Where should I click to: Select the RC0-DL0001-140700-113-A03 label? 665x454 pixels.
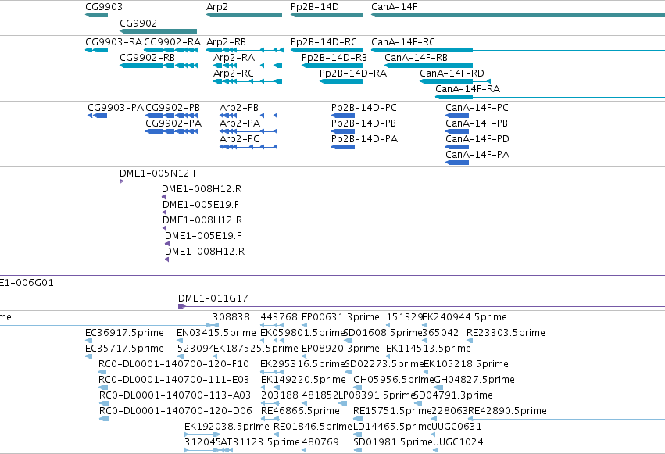[x=175, y=395]
